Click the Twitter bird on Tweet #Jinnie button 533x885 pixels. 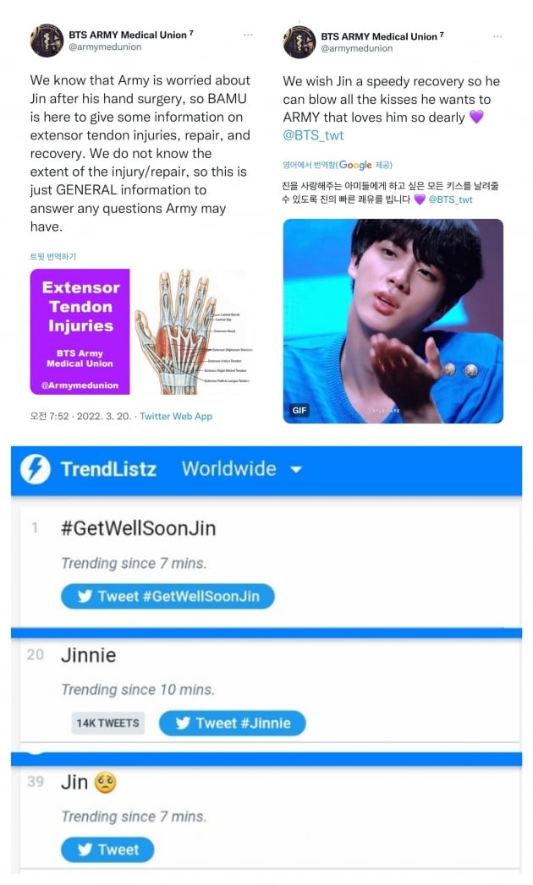coord(183,723)
